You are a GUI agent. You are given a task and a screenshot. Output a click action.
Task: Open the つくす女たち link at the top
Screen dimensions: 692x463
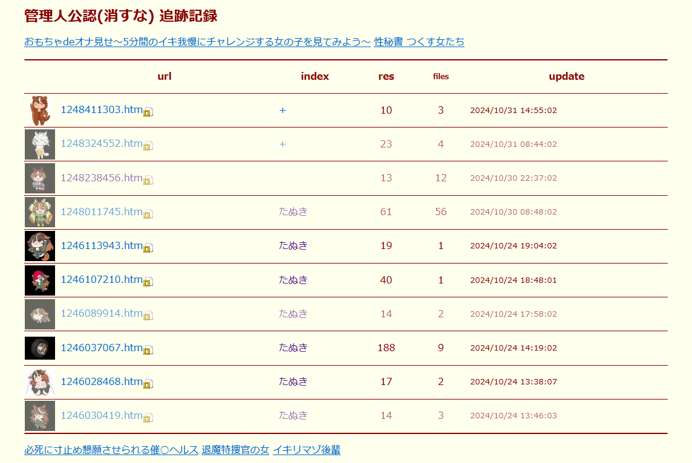(x=436, y=42)
